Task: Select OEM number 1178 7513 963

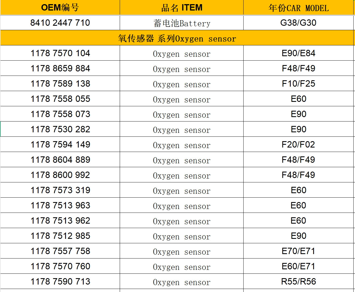Action: point(60,205)
